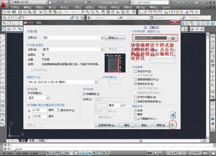Open the 了解打印 link
This screenshot has width=216, height=156.
154,27
